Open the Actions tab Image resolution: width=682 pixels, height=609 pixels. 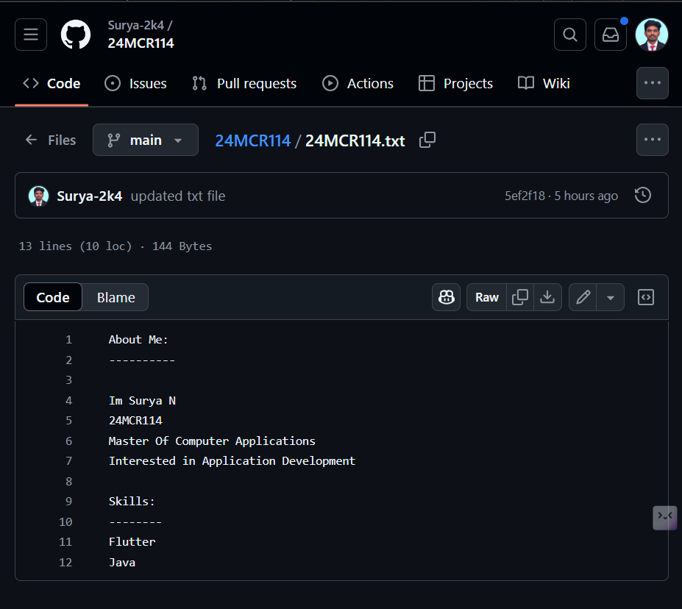tap(358, 83)
